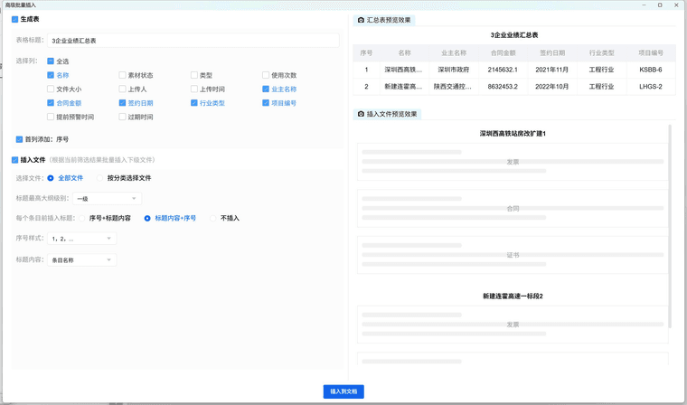Uncheck the 合同金额 column checkbox
This screenshot has height=405, width=687.
51,103
